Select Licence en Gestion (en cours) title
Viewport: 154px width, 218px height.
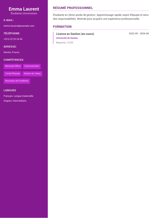(x=75, y=34)
